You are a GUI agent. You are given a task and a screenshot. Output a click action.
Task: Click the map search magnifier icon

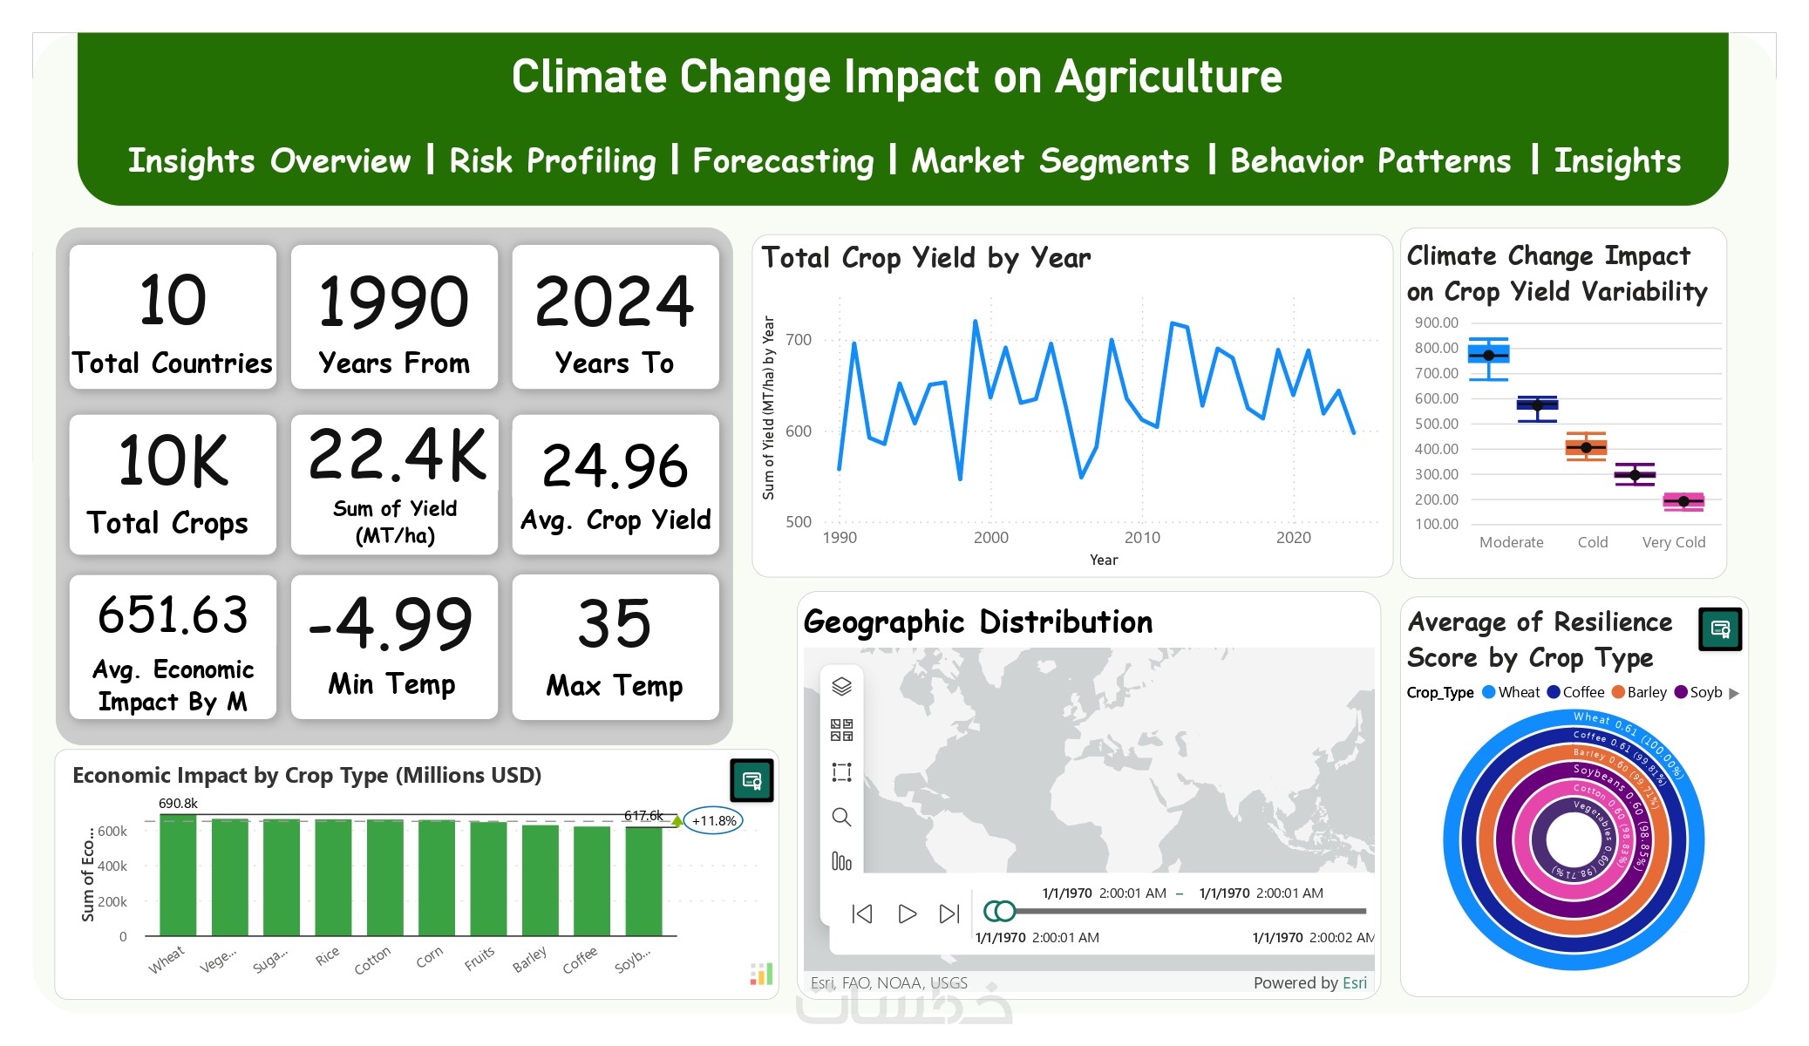[841, 817]
